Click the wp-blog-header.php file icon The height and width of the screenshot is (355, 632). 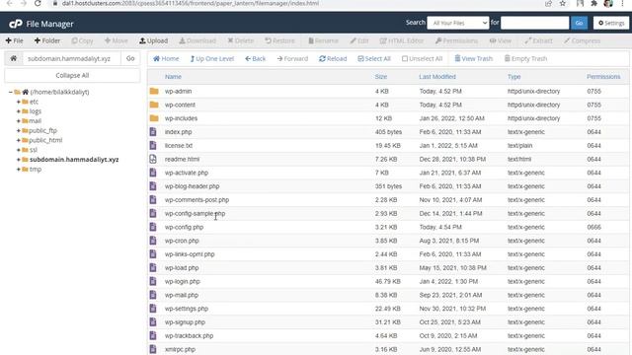(153, 186)
